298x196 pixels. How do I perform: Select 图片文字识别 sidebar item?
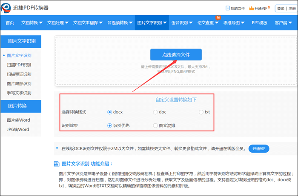click(x=19, y=55)
